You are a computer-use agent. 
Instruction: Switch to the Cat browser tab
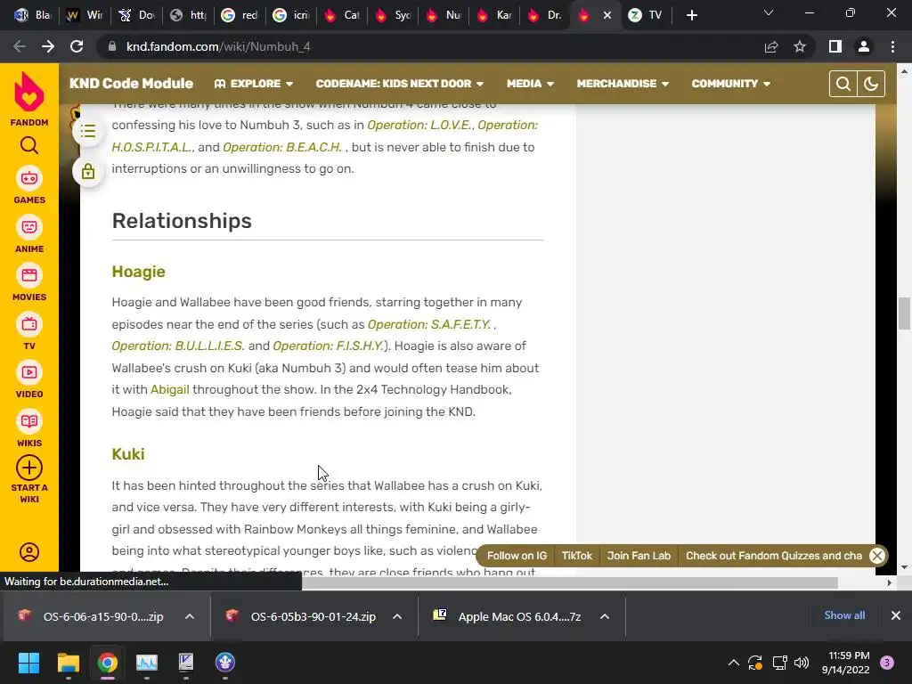(x=342, y=15)
